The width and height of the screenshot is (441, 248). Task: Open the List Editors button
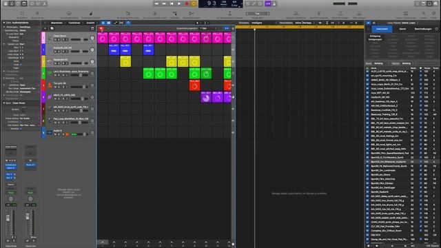(418, 3)
